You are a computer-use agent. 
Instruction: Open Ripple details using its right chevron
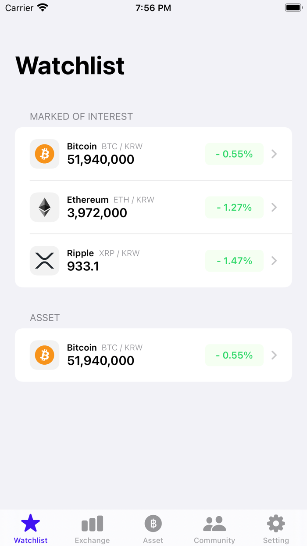[x=274, y=261]
